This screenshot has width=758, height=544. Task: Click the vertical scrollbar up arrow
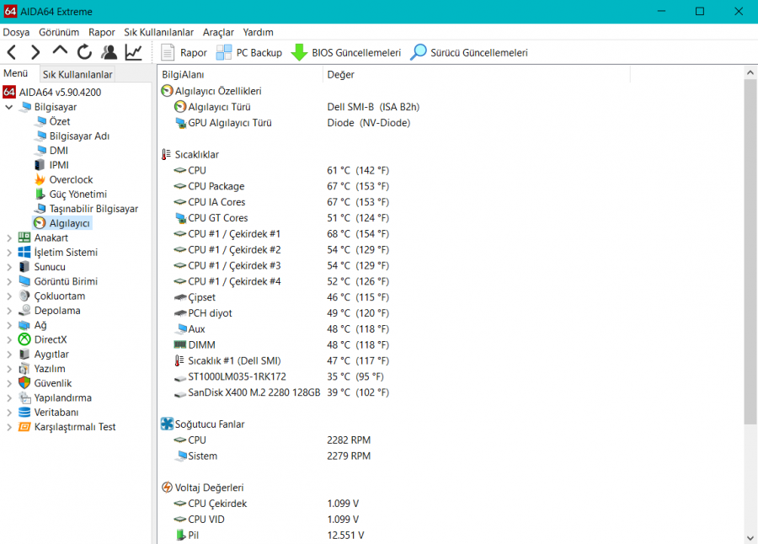(750, 73)
